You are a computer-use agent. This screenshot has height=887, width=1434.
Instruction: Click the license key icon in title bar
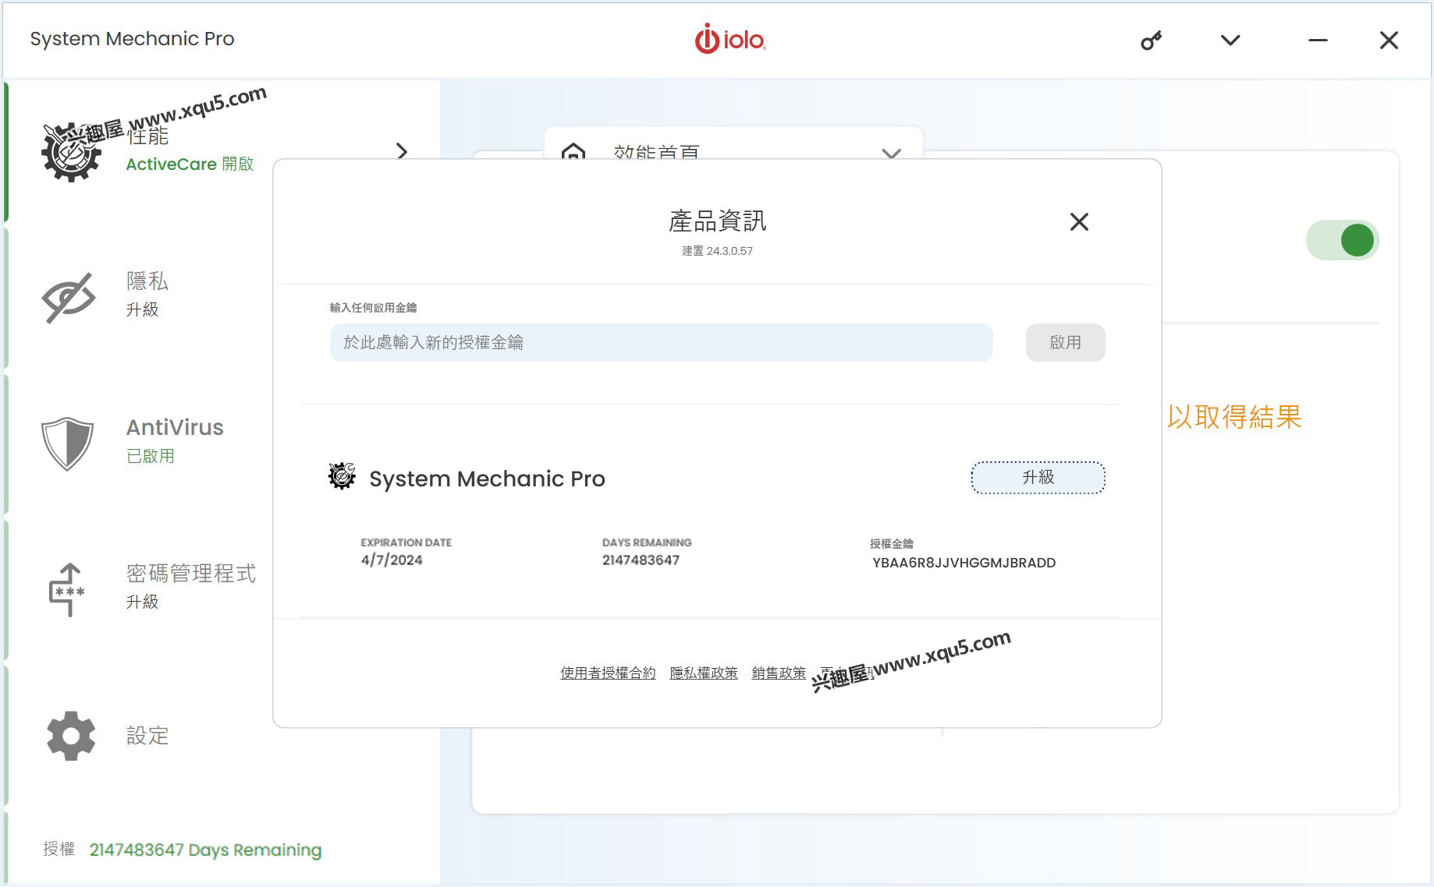[1151, 41]
